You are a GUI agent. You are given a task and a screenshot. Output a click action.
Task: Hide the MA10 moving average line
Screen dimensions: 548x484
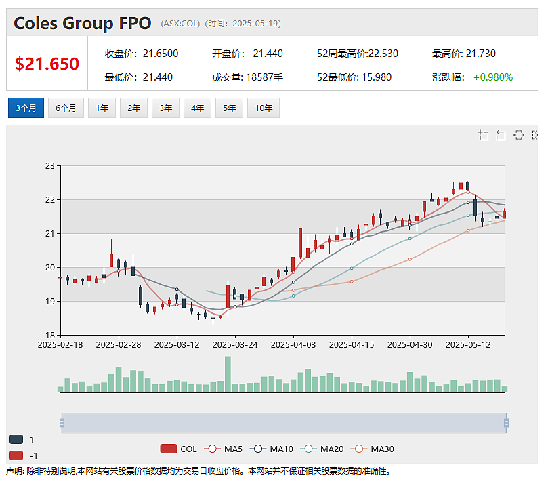[x=271, y=449]
